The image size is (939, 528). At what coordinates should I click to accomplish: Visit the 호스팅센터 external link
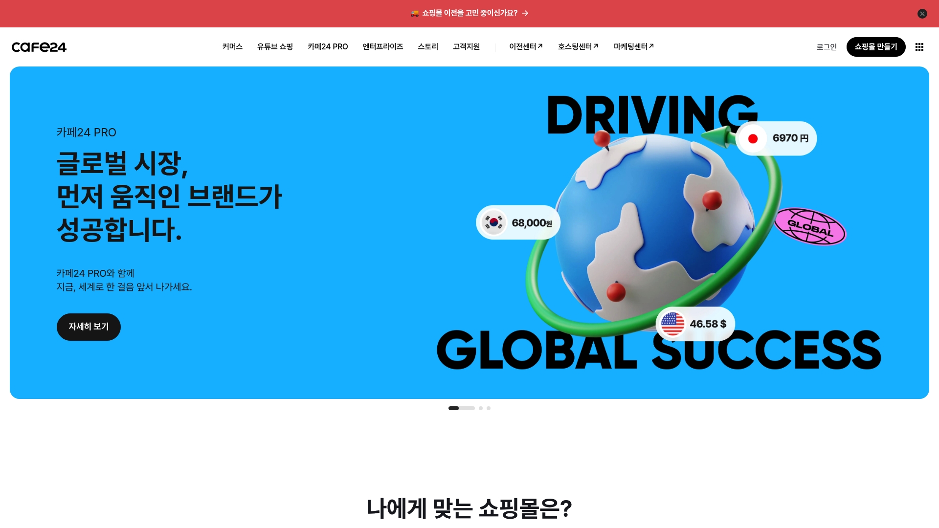[578, 46]
